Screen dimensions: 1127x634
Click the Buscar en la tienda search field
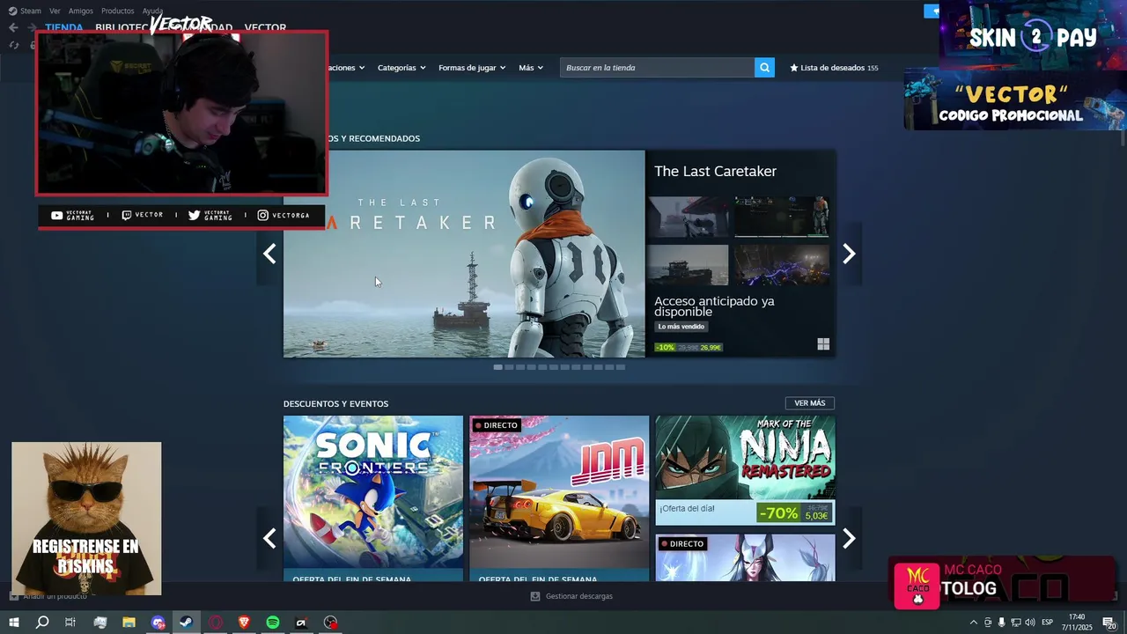657,68
